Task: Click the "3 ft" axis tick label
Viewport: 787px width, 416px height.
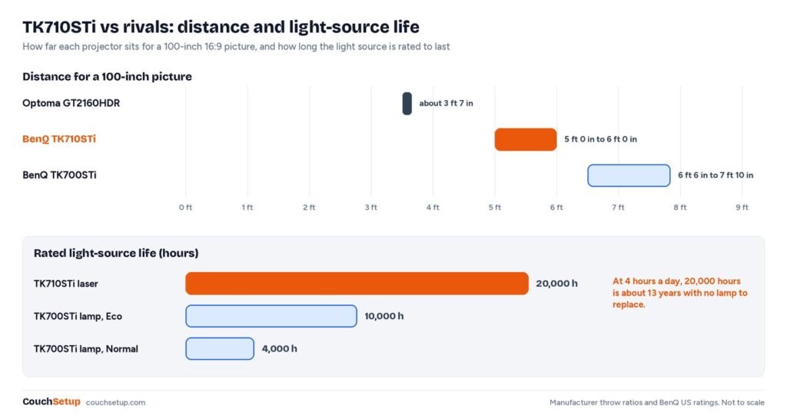Action: 371,208
